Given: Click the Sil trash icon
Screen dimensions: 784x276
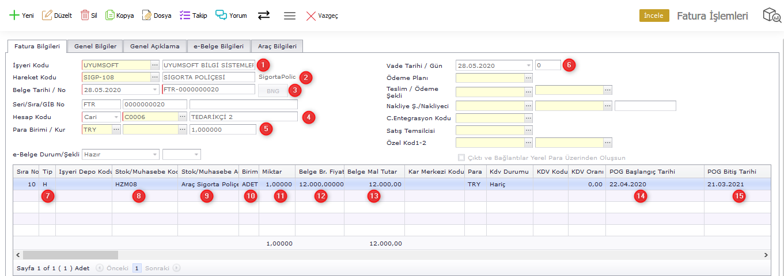Looking at the screenshot, I should pyautogui.click(x=85, y=16).
